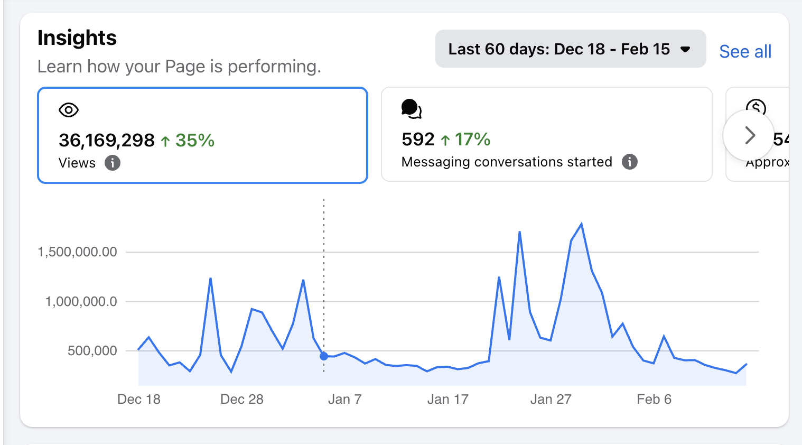This screenshot has width=802, height=445.
Task: Click the green up arrow beside 35%
Action: pos(165,141)
